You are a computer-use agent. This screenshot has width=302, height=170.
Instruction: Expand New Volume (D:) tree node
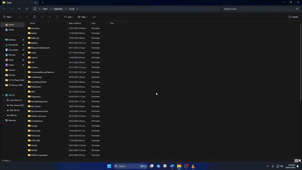point(4,105)
